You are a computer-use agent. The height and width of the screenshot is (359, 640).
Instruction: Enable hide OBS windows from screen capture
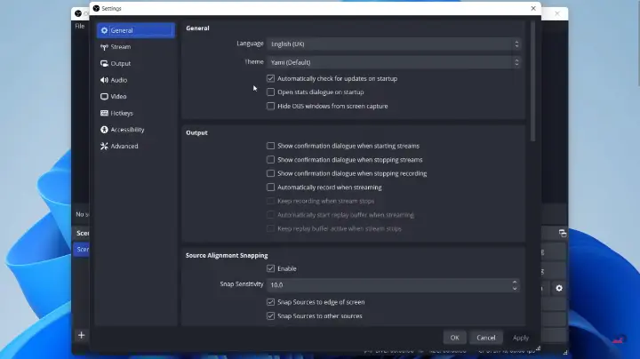point(270,106)
